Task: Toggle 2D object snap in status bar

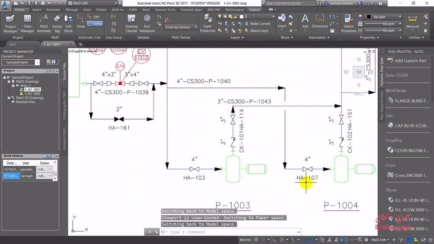Action: [311, 240]
